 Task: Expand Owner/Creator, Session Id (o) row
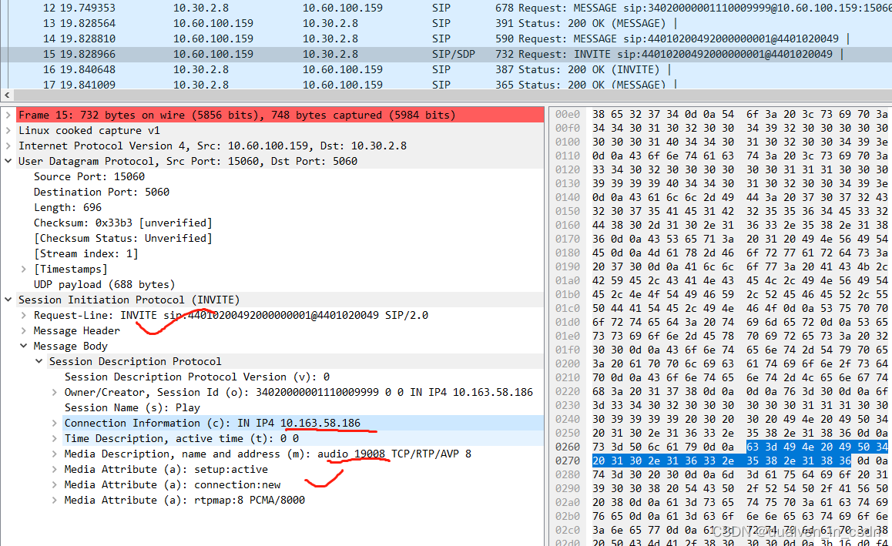(54, 393)
